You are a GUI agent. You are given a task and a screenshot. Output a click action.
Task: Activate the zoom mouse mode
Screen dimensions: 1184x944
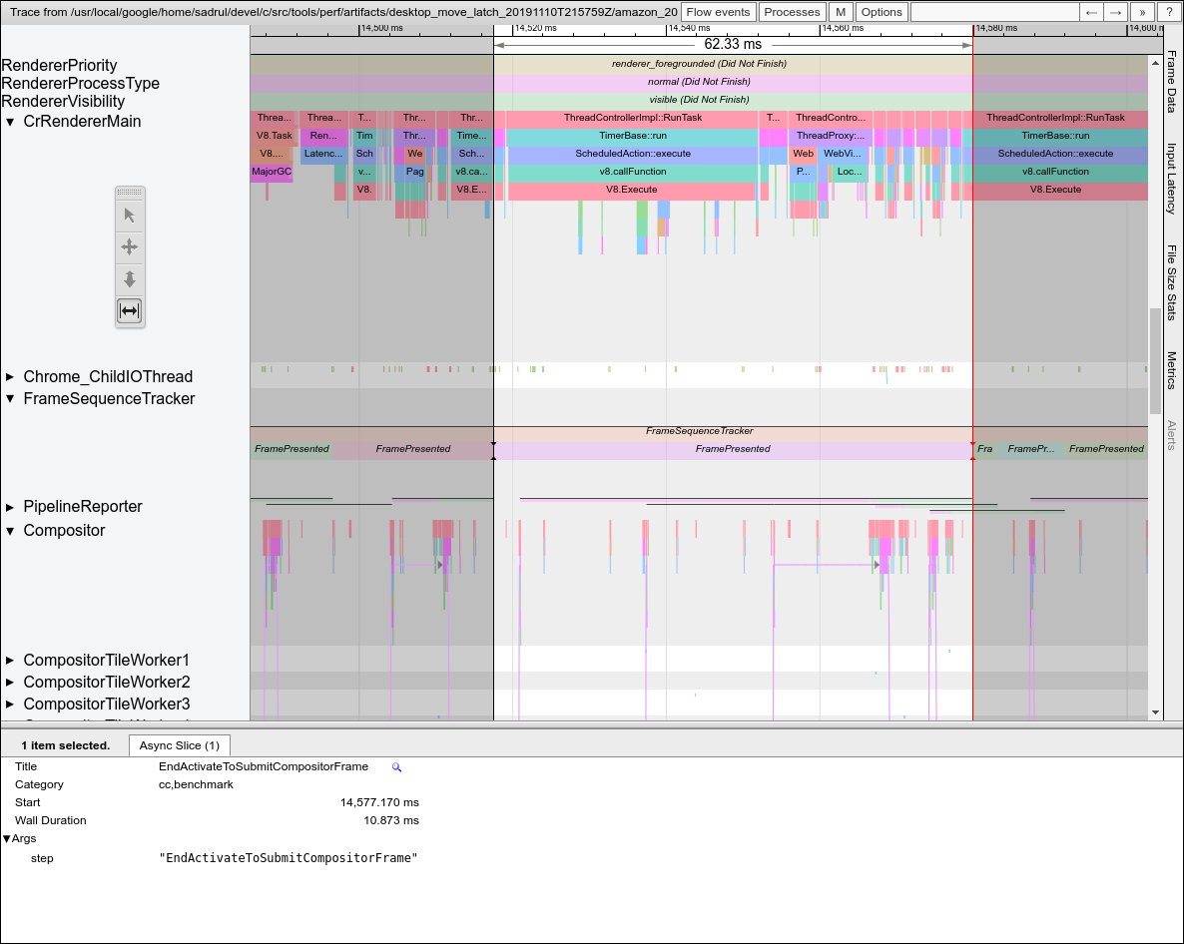[x=130, y=278]
